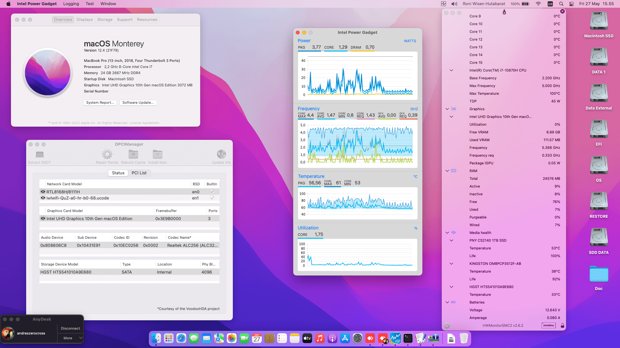620x348 pixels.
Task: Click the System Report button
Action: tap(100, 102)
